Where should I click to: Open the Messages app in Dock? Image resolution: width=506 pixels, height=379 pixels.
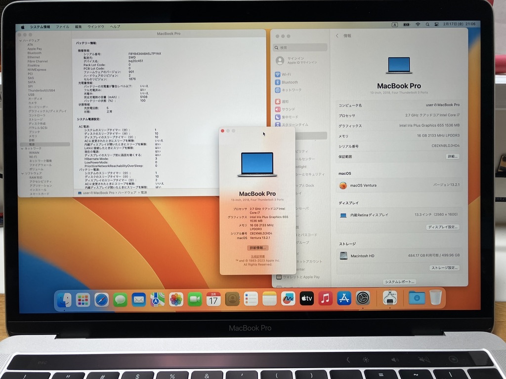pyautogui.click(x=121, y=300)
